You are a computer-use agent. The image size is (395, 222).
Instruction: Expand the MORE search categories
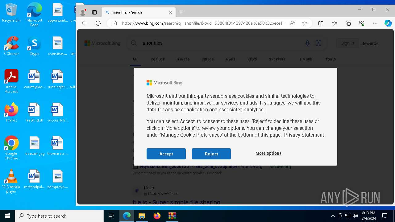pos(306,59)
